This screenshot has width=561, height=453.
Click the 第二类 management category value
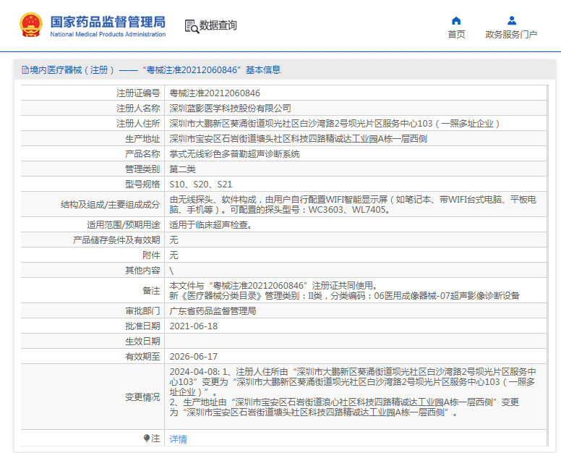[182, 169]
